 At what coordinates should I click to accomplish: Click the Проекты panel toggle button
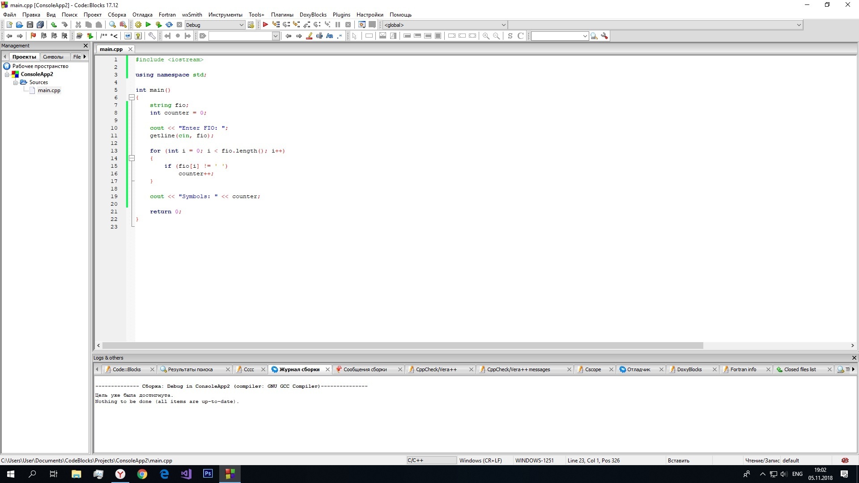pos(24,56)
